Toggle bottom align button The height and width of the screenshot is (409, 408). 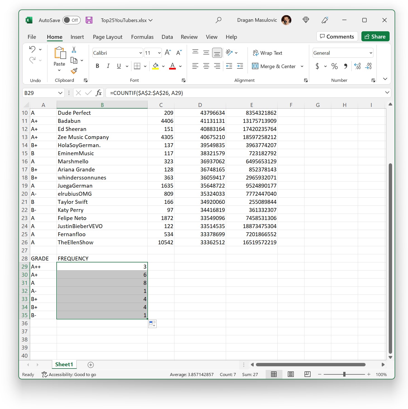coord(217,52)
